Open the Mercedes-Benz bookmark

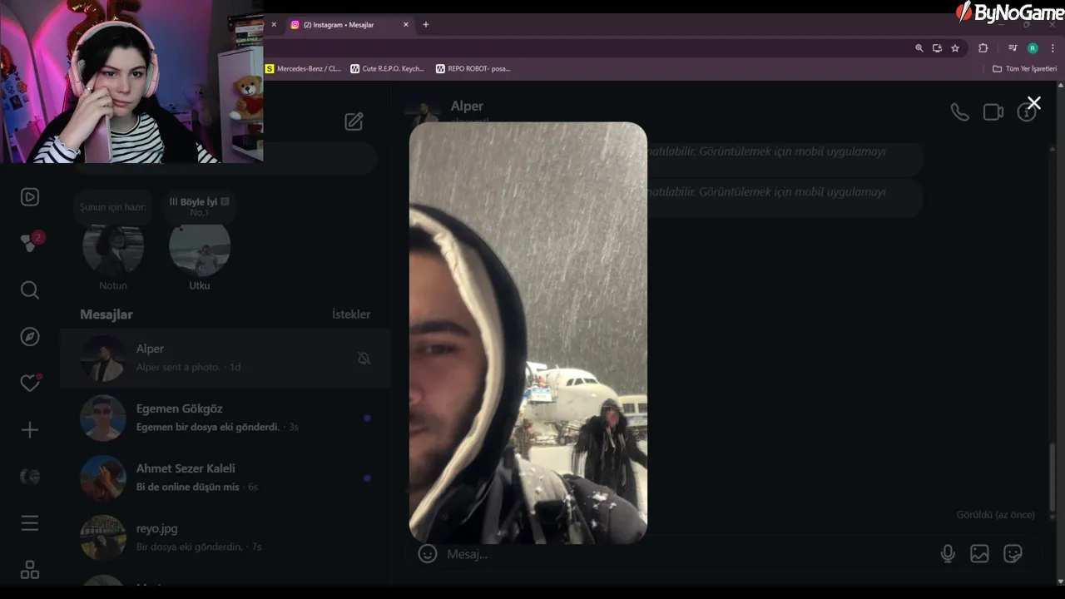click(304, 69)
